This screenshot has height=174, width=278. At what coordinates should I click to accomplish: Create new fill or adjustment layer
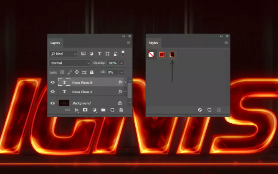[94, 110]
